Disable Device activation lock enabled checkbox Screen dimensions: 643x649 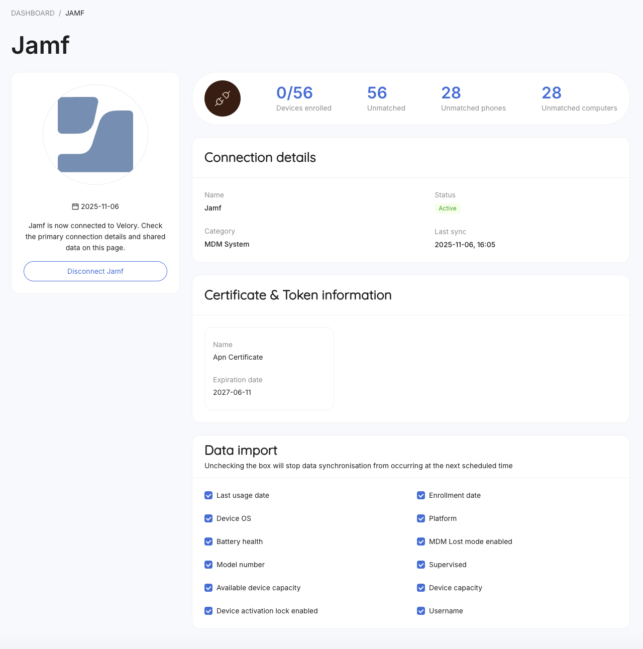(x=208, y=611)
